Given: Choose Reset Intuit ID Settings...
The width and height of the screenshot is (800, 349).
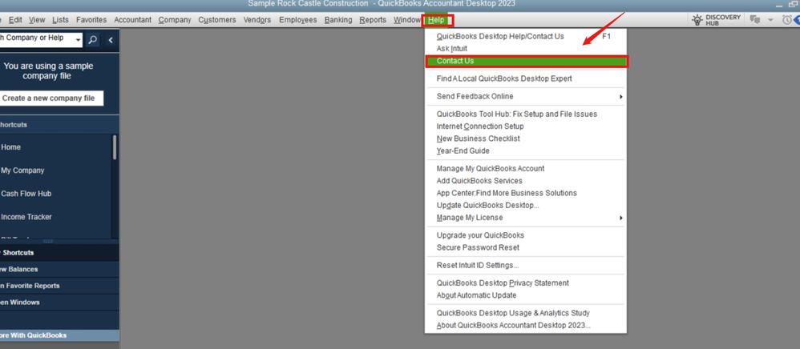Looking at the screenshot, I should tap(526, 265).
